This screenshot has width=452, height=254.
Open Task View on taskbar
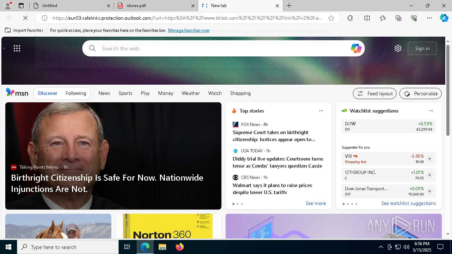pyautogui.click(x=127, y=247)
